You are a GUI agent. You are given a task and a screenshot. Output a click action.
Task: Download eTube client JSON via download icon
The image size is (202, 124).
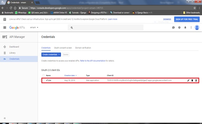coord(196,80)
